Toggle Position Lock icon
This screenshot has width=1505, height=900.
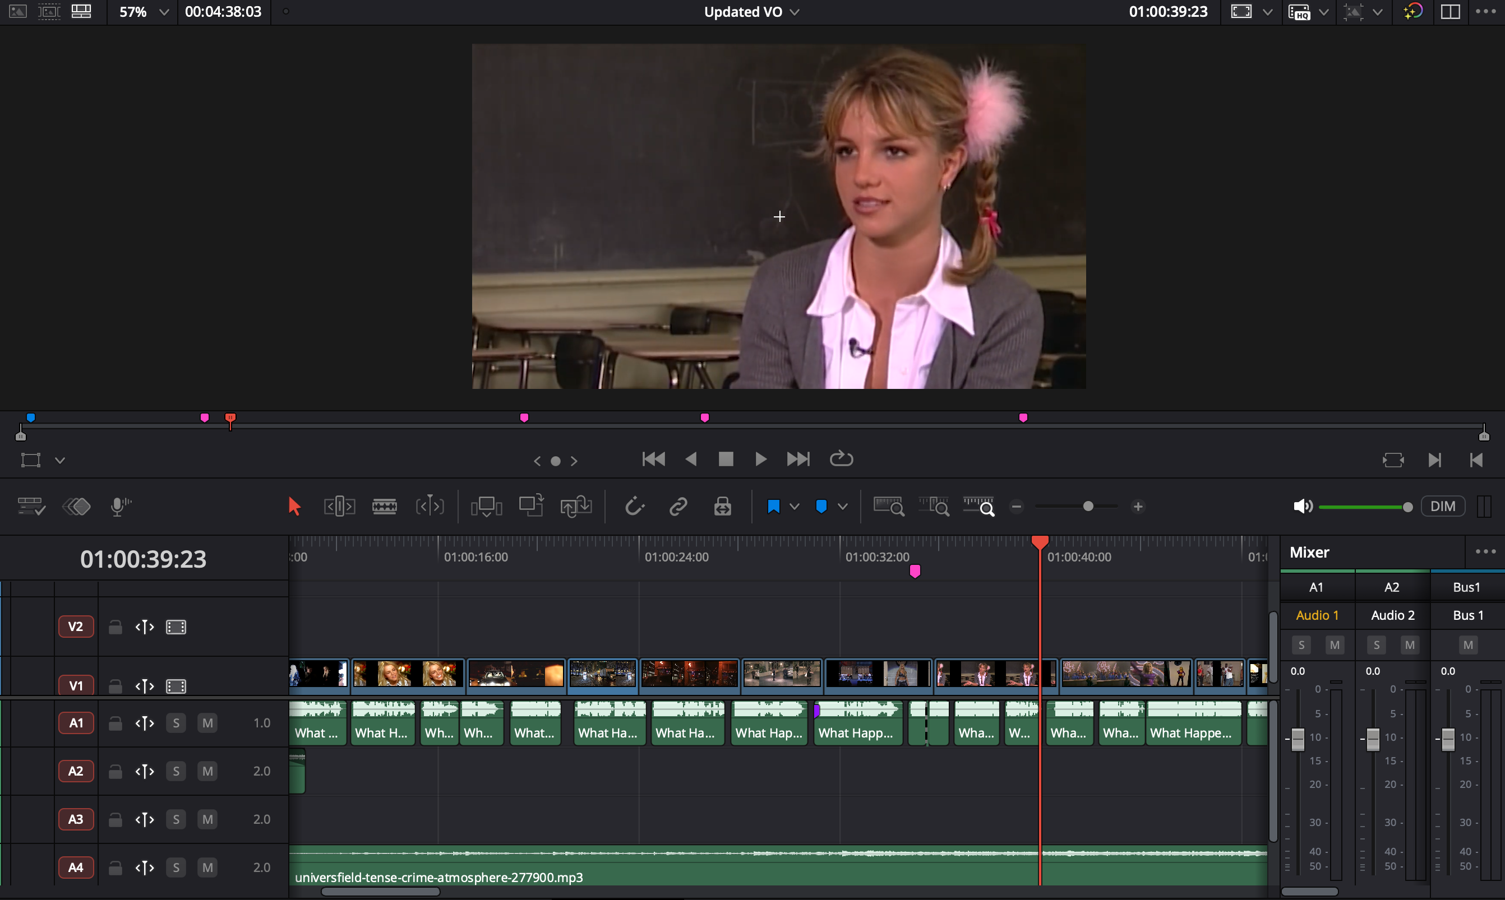(722, 507)
